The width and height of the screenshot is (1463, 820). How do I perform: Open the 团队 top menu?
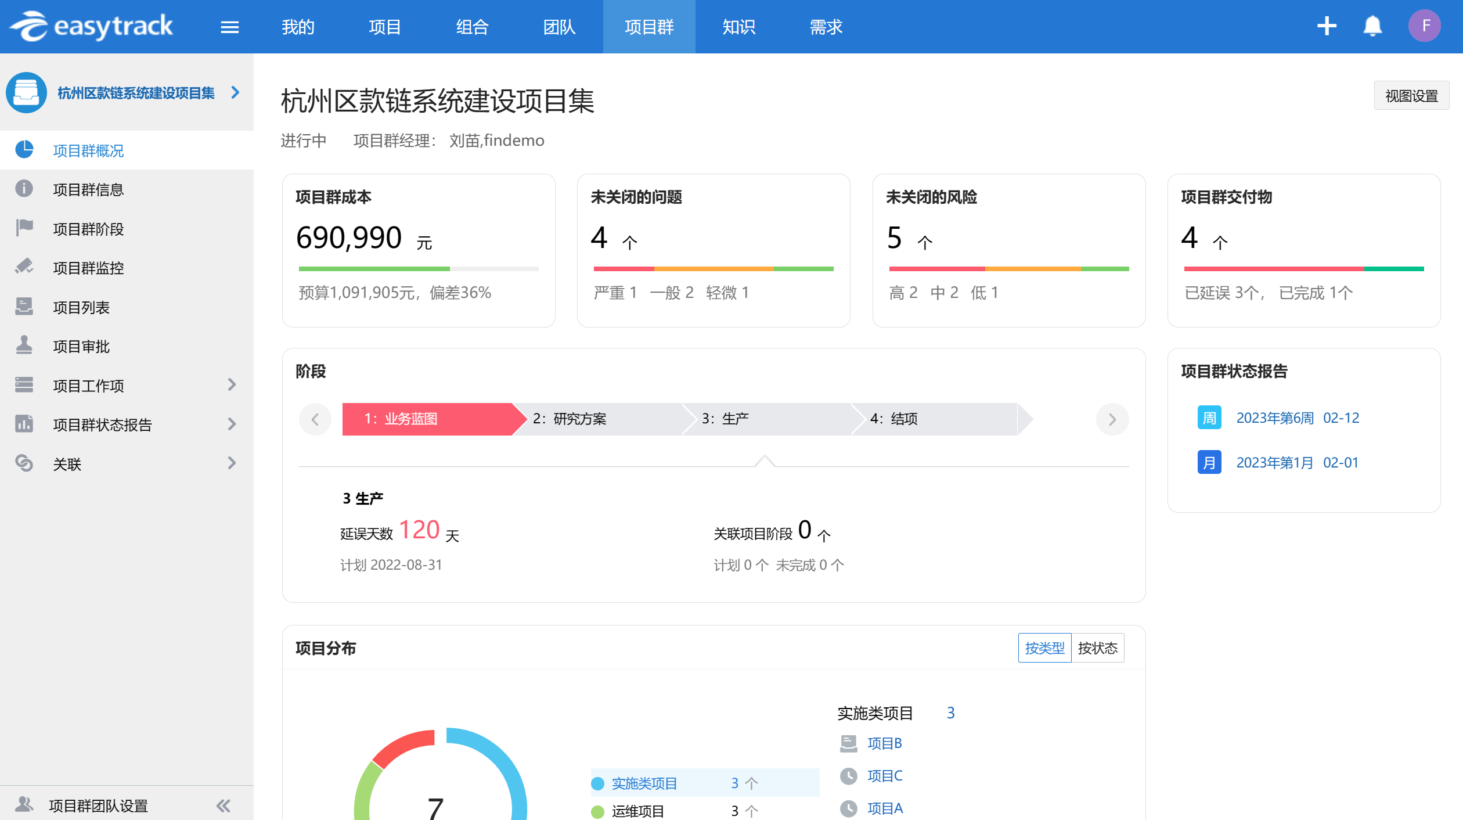[559, 27]
